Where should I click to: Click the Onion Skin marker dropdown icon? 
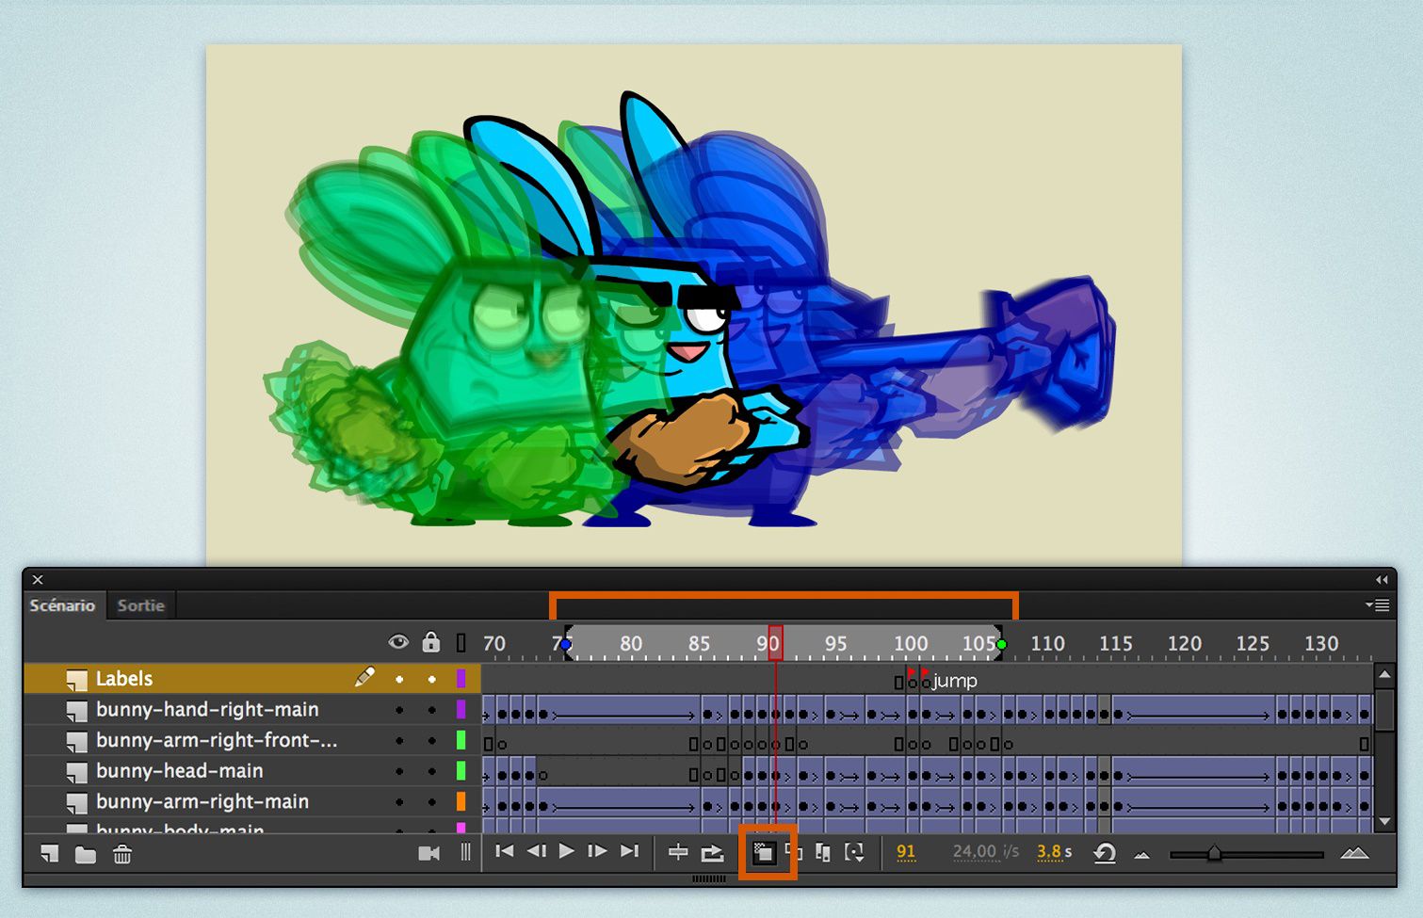pyautogui.click(x=855, y=852)
